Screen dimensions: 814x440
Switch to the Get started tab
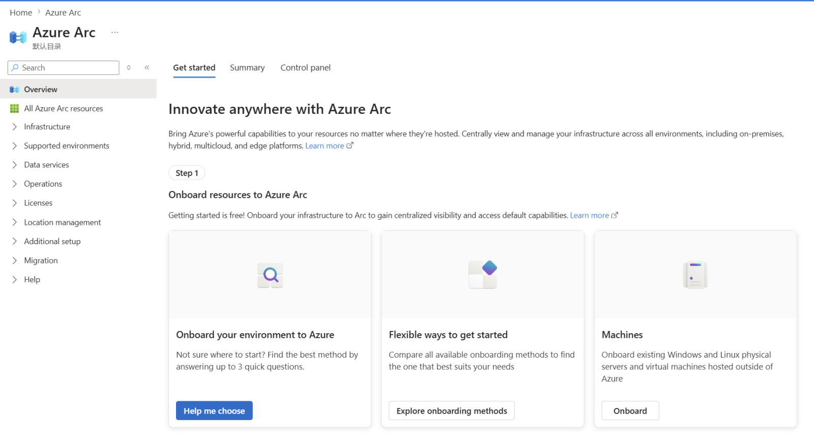(194, 68)
